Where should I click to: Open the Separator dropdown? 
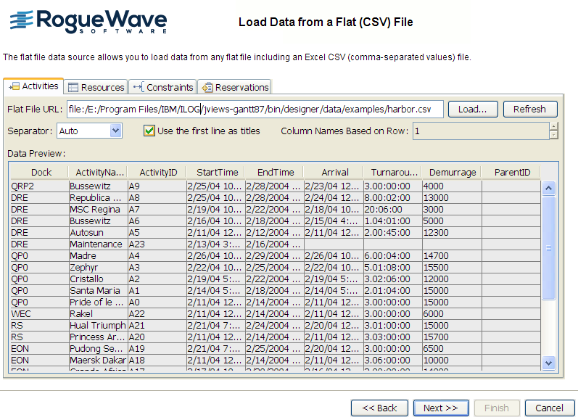pos(115,131)
